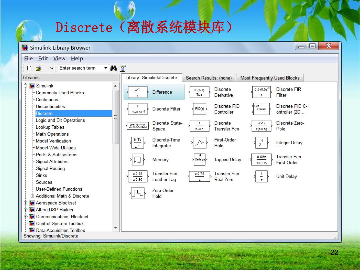Expand the Communications Blockset node

pos(25,217)
